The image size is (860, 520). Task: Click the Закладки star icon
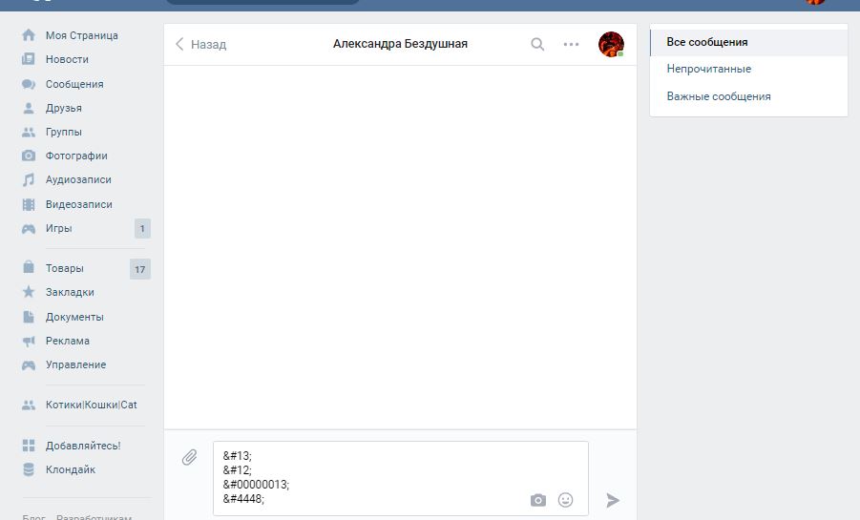(x=29, y=292)
